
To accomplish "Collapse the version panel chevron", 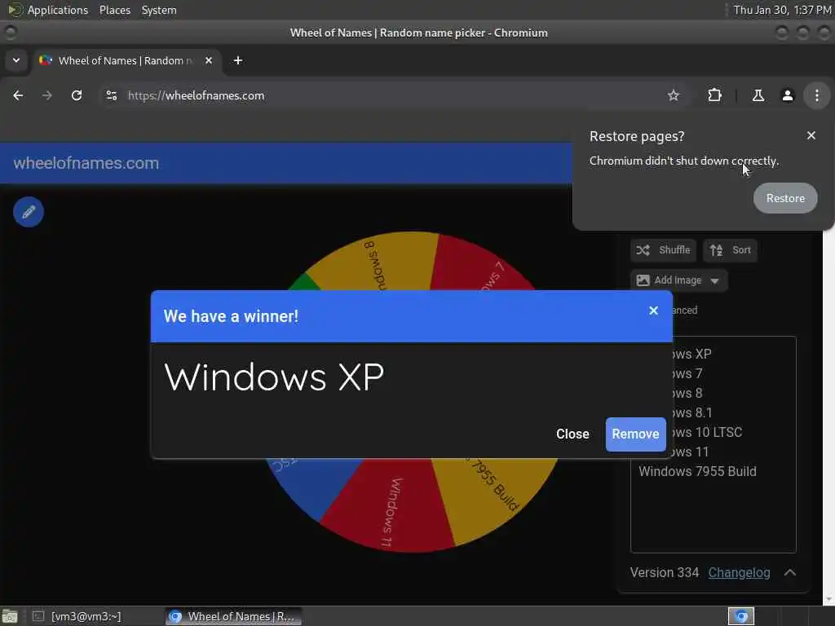I will click(x=789, y=573).
